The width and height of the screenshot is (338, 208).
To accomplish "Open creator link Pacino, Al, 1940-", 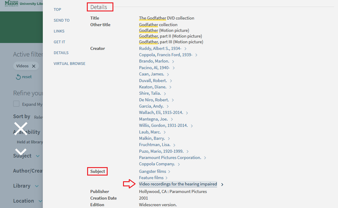I will click(x=154, y=68).
